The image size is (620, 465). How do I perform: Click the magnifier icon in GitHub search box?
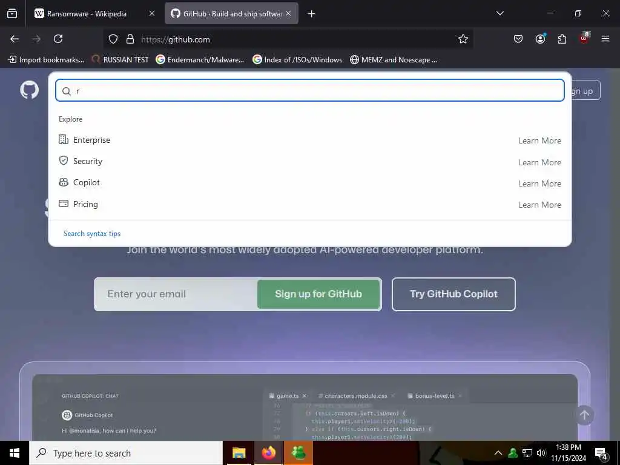pyautogui.click(x=67, y=91)
